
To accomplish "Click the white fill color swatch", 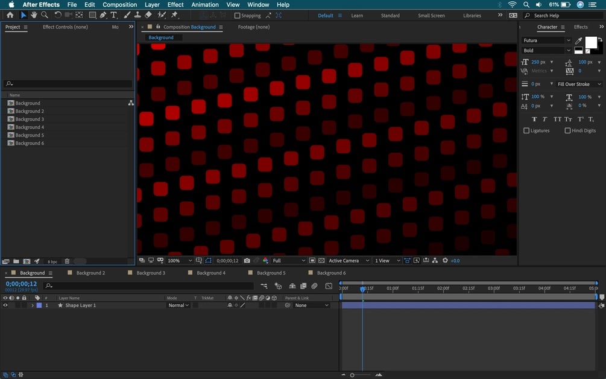I will tap(590, 42).
